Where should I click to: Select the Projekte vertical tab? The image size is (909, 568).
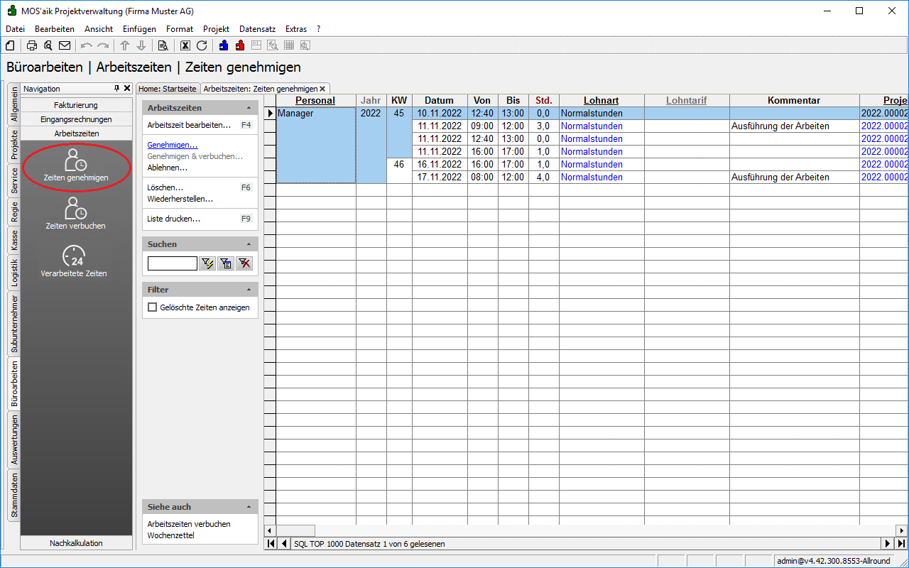point(14,145)
